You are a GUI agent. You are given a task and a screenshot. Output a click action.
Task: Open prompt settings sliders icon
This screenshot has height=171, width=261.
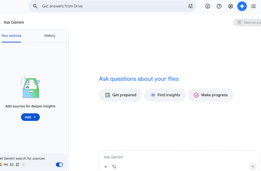click(114, 167)
